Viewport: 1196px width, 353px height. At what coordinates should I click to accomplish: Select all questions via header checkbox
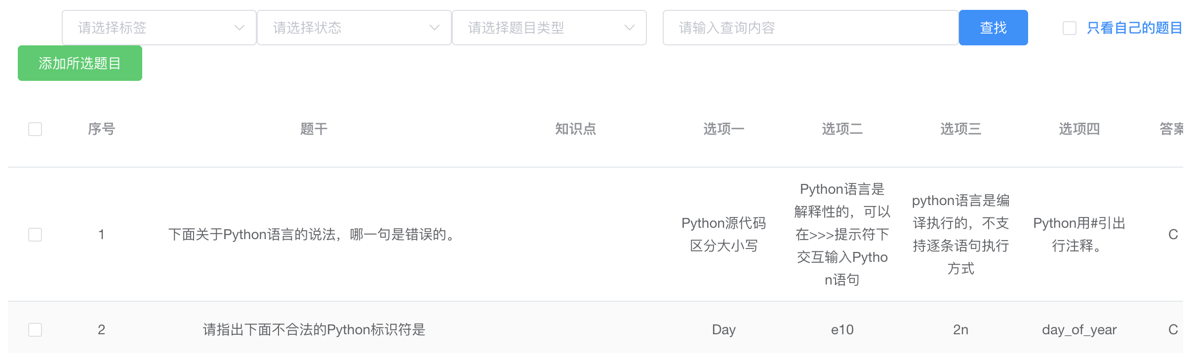coord(35,129)
